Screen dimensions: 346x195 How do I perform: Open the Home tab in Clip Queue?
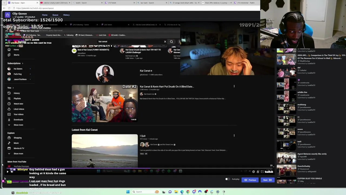[x=45, y=15]
